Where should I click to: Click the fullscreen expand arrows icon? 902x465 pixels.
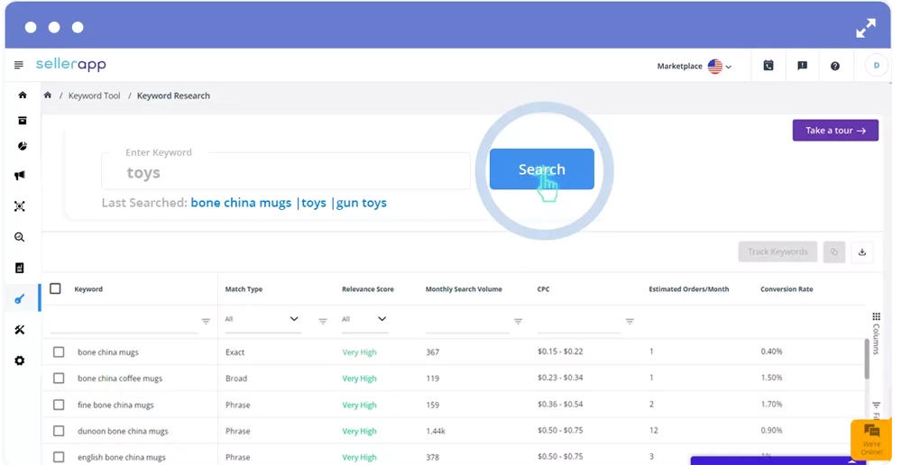click(865, 28)
